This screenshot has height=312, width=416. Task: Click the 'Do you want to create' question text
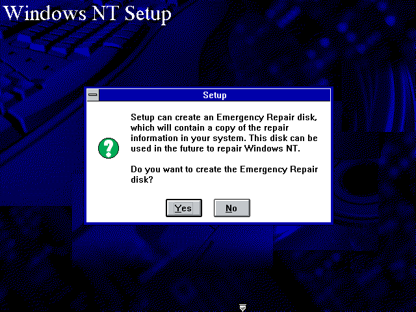[224, 174]
